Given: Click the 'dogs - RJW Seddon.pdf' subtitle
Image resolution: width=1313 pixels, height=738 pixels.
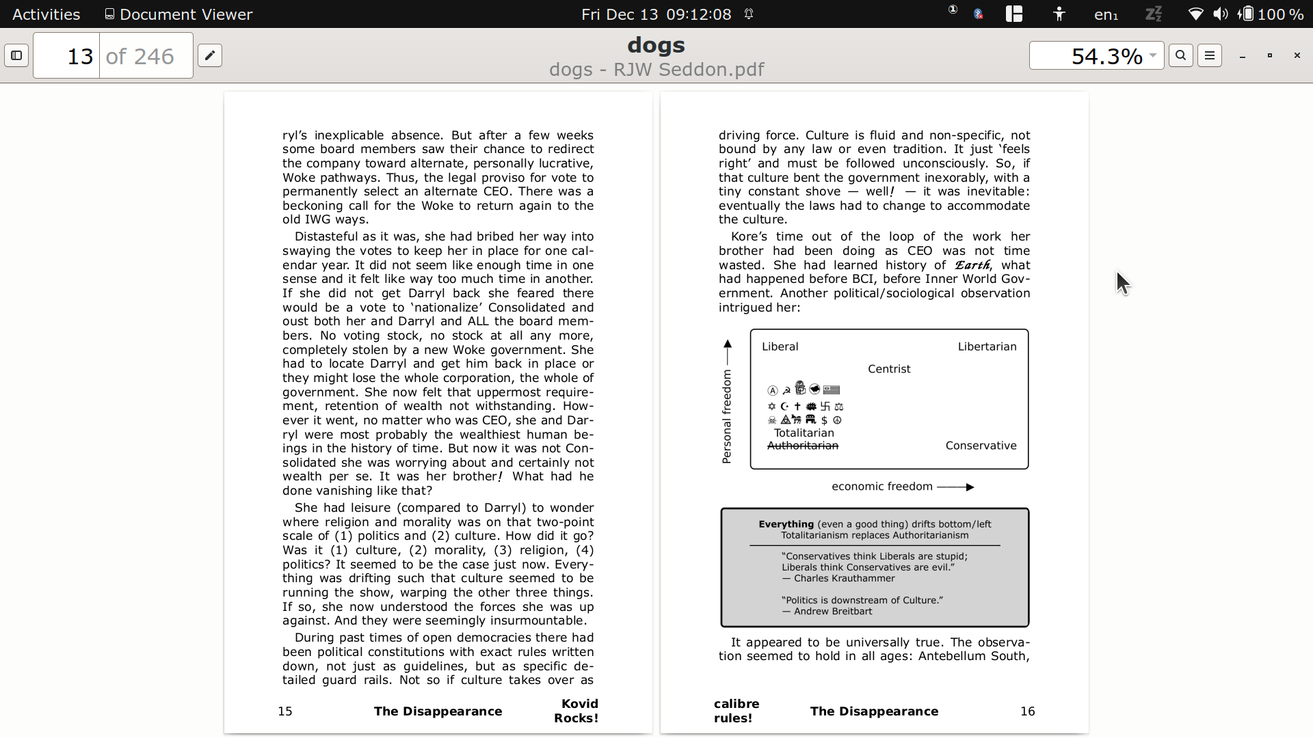Looking at the screenshot, I should click(656, 70).
